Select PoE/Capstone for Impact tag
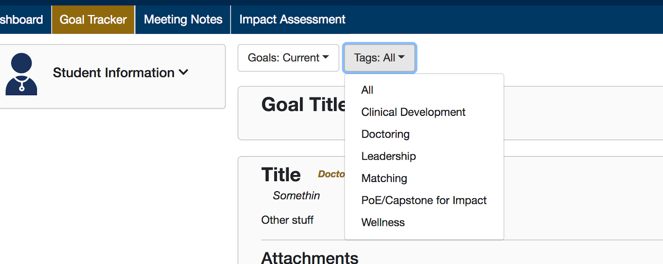Screen dimensions: 663x264 (423, 200)
